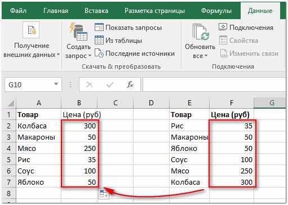Viewport: 288px width, 205px height.
Task: Click cell B4 with value 250
Action: (x=79, y=148)
